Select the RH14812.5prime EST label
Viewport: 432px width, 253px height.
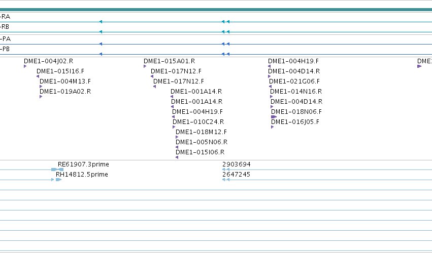(82, 175)
